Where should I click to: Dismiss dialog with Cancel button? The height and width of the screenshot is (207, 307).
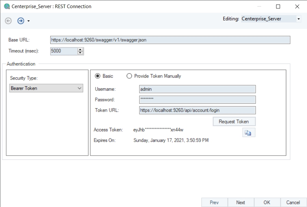[293, 202]
